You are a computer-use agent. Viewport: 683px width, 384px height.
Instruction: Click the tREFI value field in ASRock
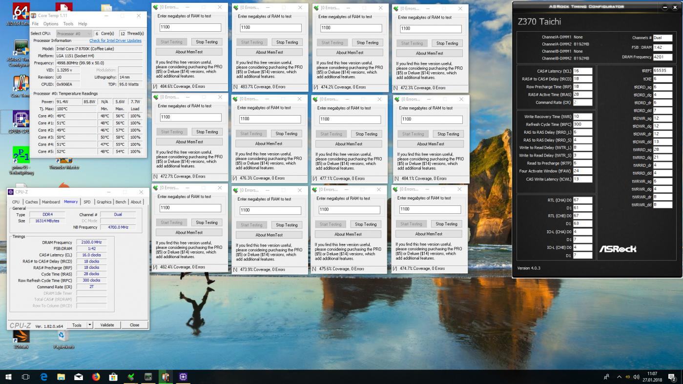pos(662,71)
